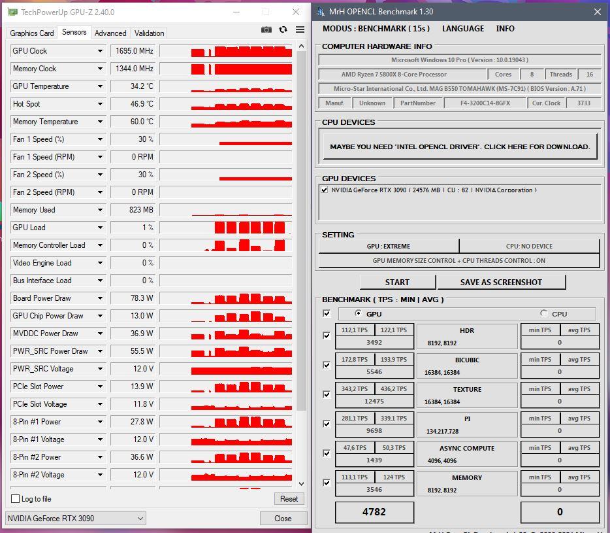610x533 pixels.
Task: Open the Advanced tab in GPU-Z
Action: click(x=110, y=33)
